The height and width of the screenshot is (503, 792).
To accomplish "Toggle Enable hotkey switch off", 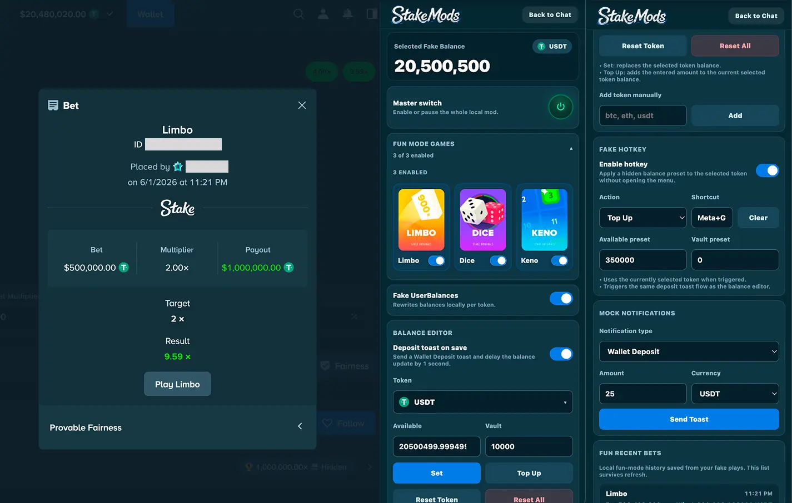I will pos(768,170).
